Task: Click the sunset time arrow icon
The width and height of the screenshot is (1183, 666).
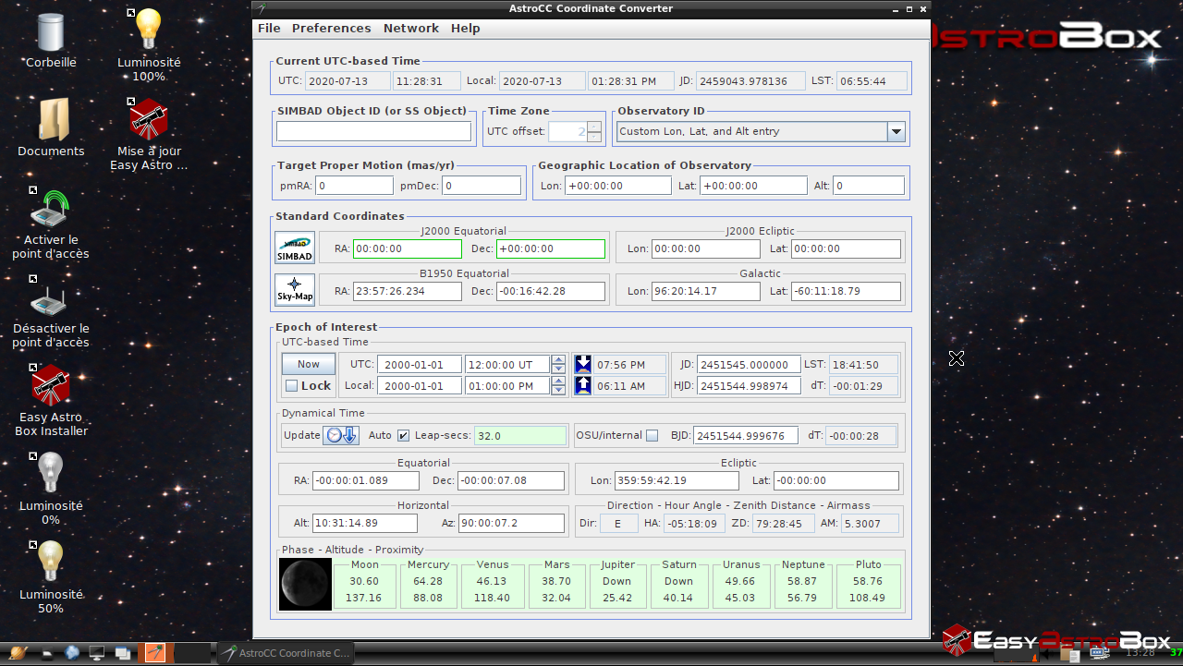Action: coord(582,364)
